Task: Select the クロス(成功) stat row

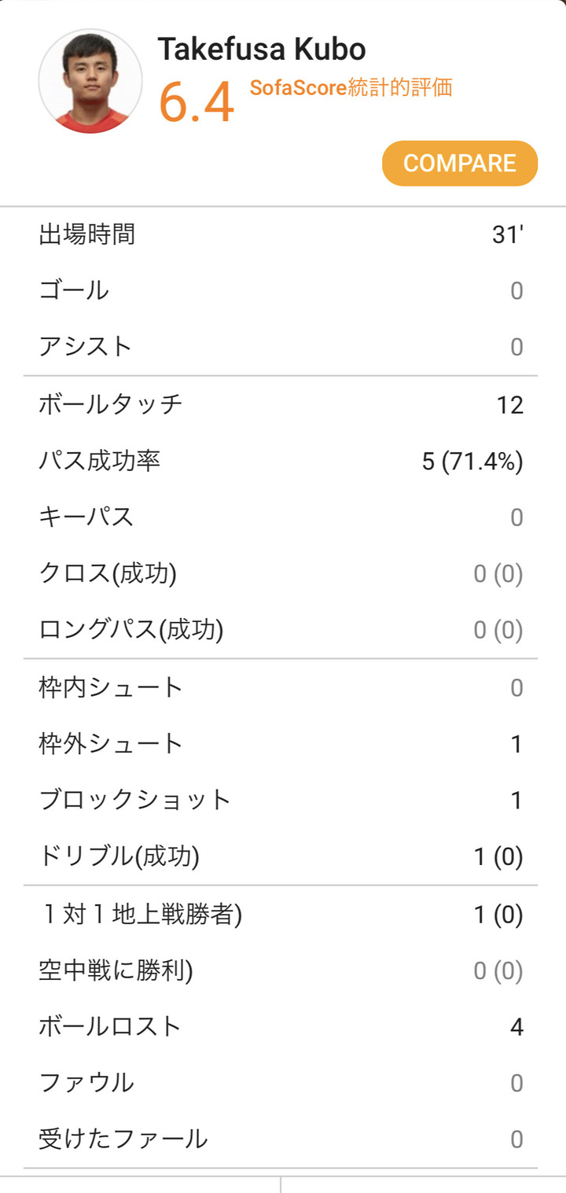Action: (281, 574)
